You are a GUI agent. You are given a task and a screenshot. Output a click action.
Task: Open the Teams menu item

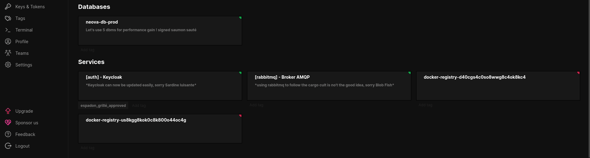click(22, 53)
